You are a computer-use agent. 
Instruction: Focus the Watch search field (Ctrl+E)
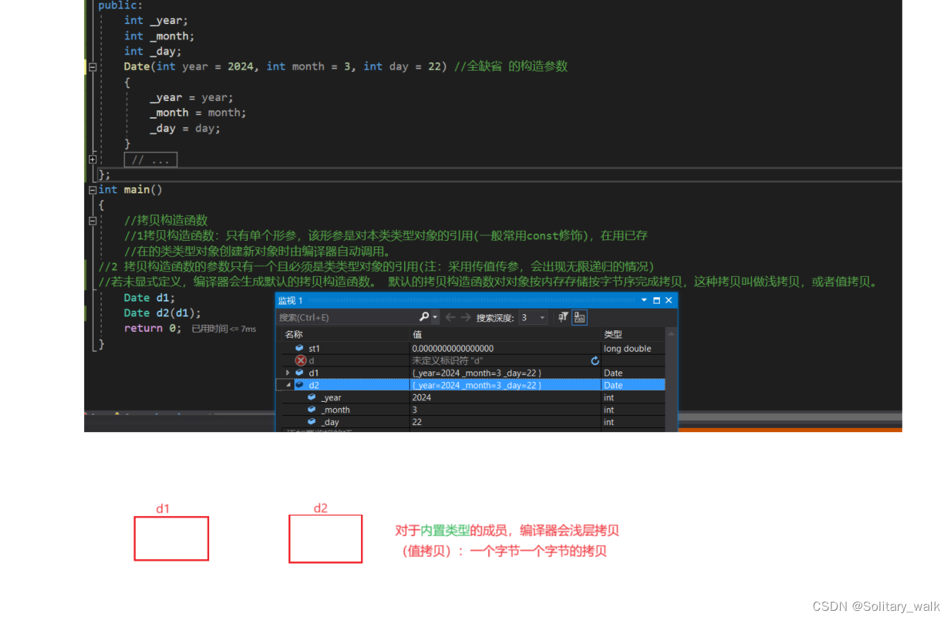click(x=348, y=318)
